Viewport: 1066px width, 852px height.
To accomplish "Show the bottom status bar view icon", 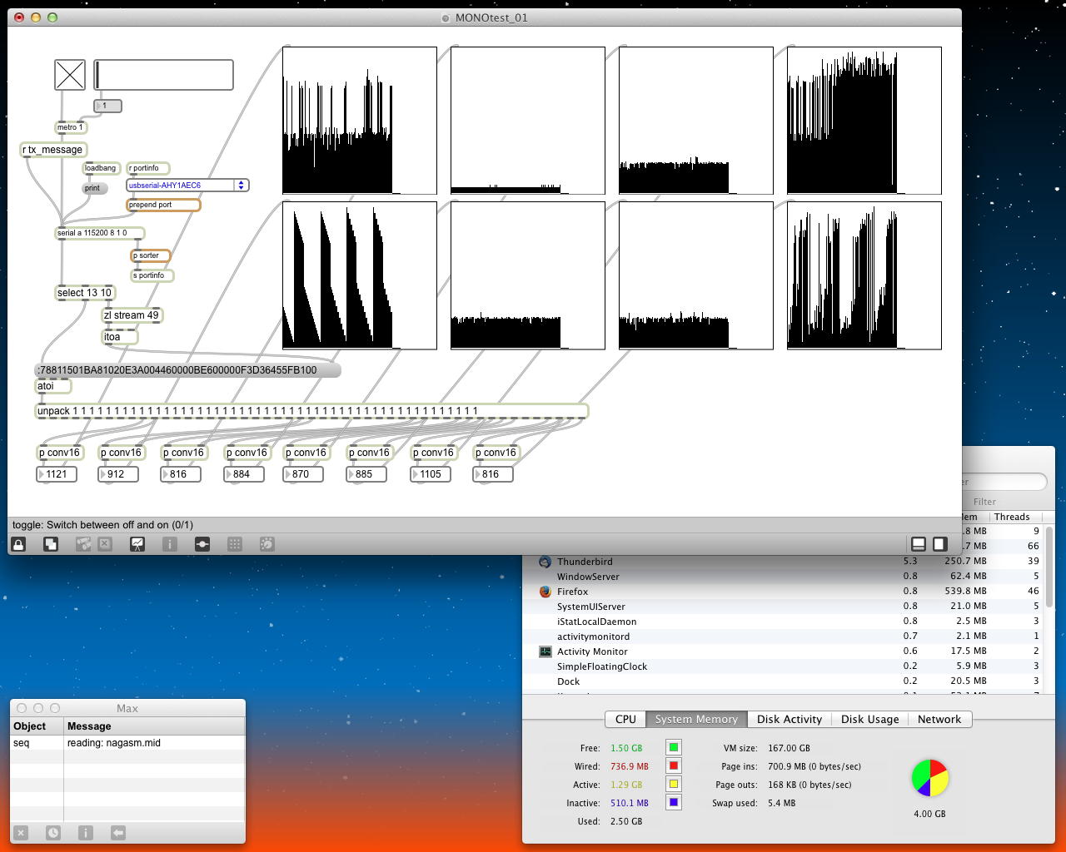I will [919, 544].
